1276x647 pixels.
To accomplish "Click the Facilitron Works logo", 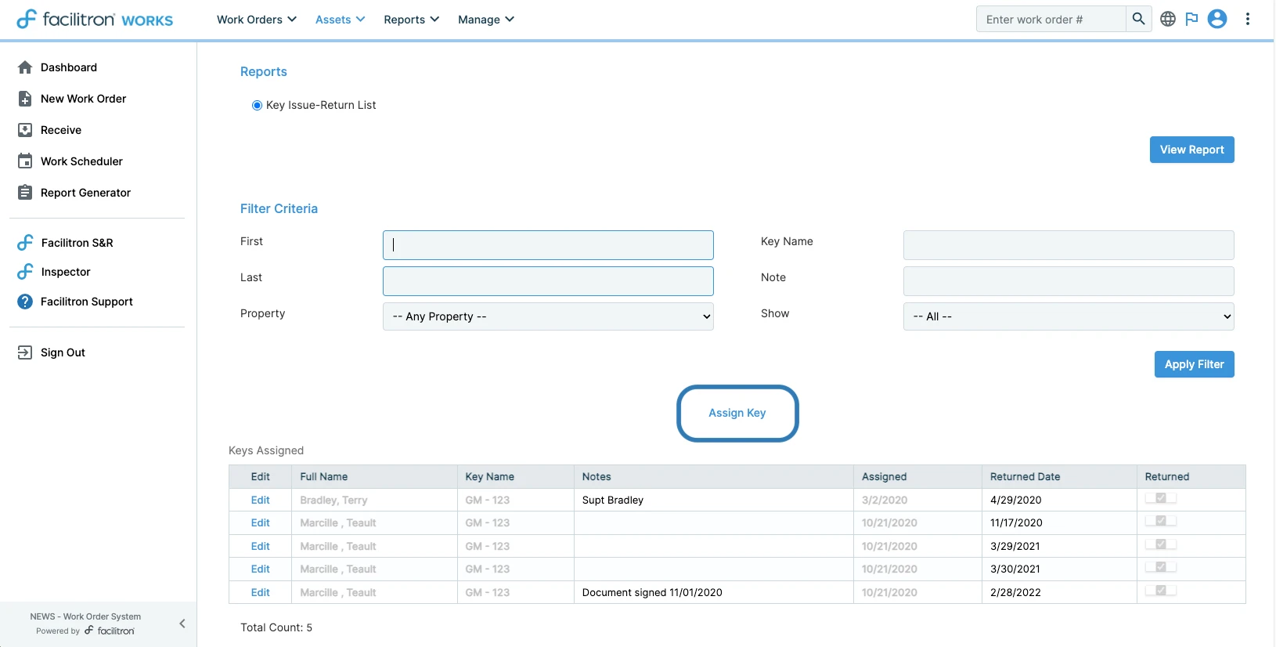I will click(95, 19).
